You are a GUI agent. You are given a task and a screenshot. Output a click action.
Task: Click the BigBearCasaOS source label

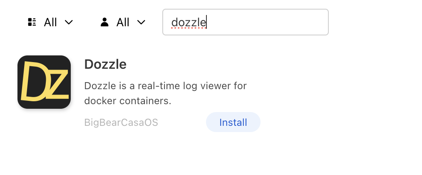pyautogui.click(x=121, y=122)
